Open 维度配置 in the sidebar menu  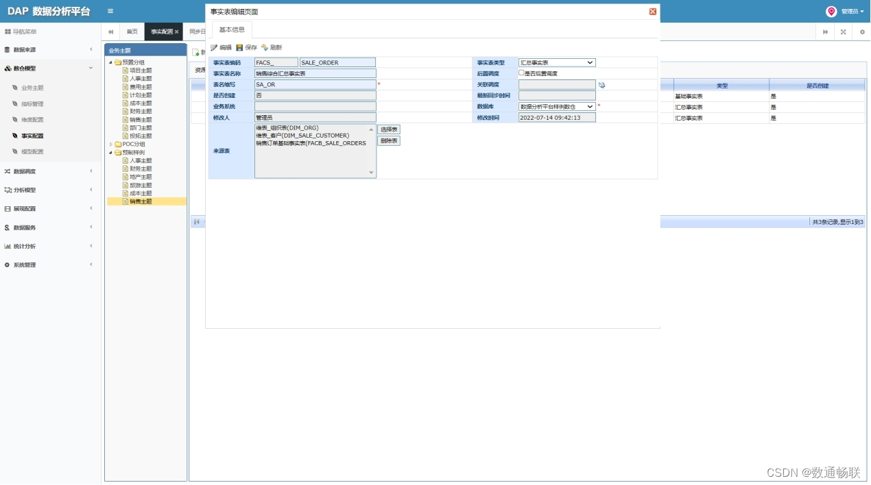coord(32,120)
